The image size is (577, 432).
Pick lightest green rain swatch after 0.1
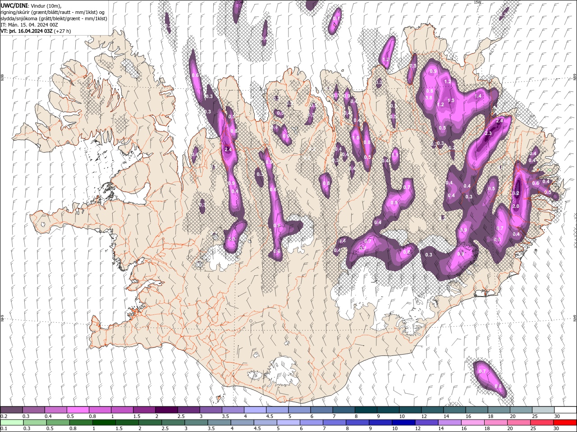(x=12, y=423)
